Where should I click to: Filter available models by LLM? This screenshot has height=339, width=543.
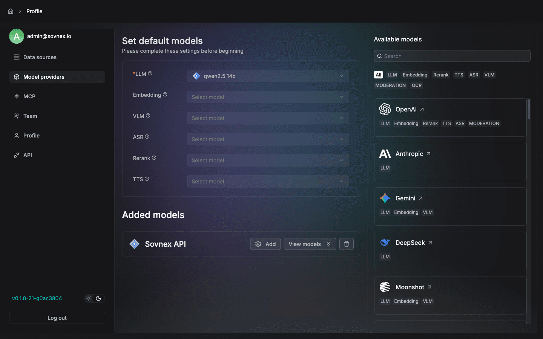pyautogui.click(x=392, y=75)
